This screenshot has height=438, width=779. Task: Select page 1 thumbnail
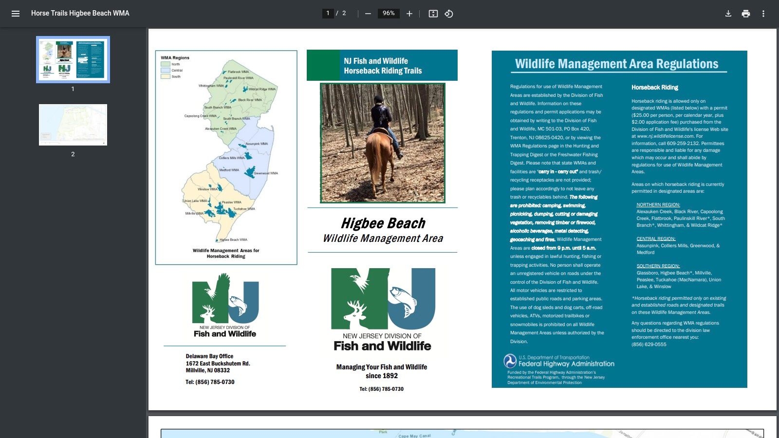[x=73, y=59]
